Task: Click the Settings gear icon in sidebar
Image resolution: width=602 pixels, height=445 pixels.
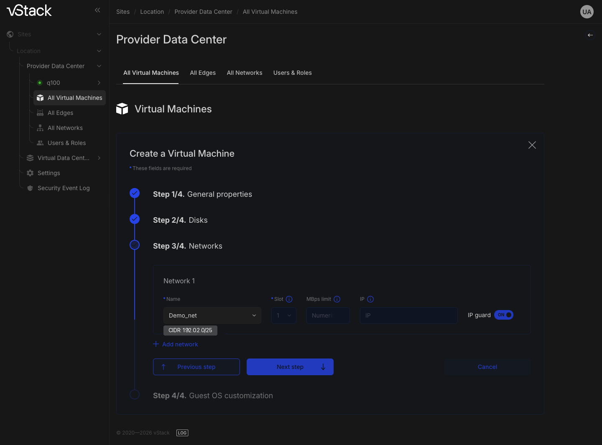Action: (30, 173)
